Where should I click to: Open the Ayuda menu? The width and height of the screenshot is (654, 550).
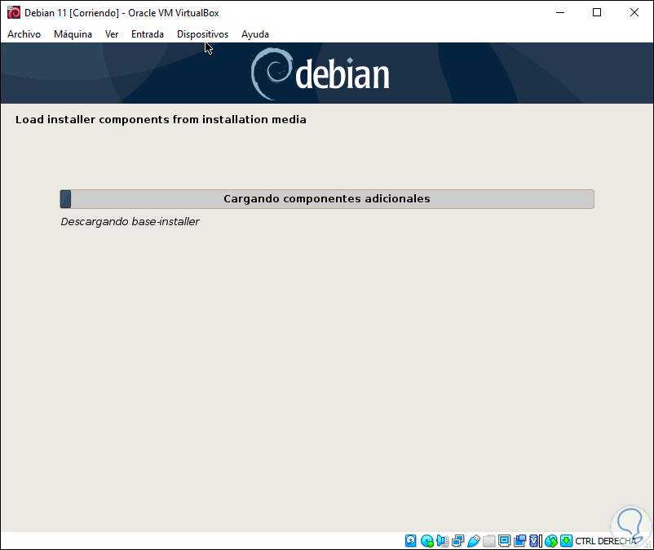pos(255,34)
